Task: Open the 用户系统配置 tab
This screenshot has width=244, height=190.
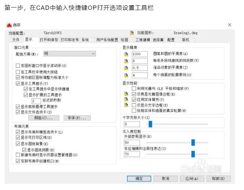Action: coord(107,40)
